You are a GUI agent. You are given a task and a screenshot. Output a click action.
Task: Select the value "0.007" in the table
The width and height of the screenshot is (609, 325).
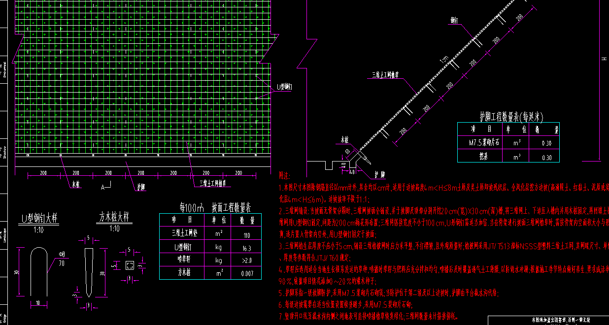(247, 273)
